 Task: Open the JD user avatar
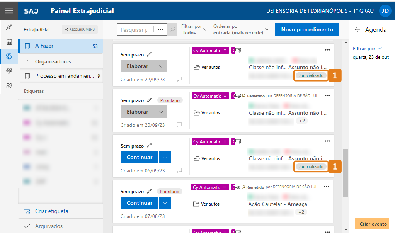click(385, 11)
